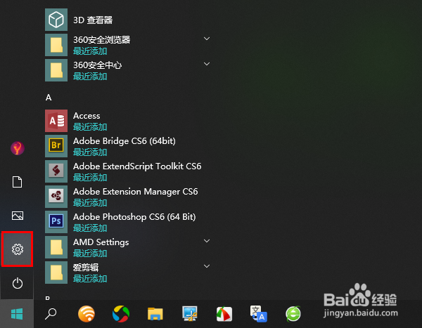Image resolution: width=422 pixels, height=328 pixels.
Task: Click the Photoshop Ps icon
Action: click(56, 222)
